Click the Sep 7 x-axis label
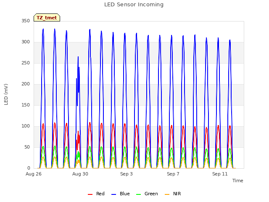Screen dimensions: 269x202 [x=173, y=174]
